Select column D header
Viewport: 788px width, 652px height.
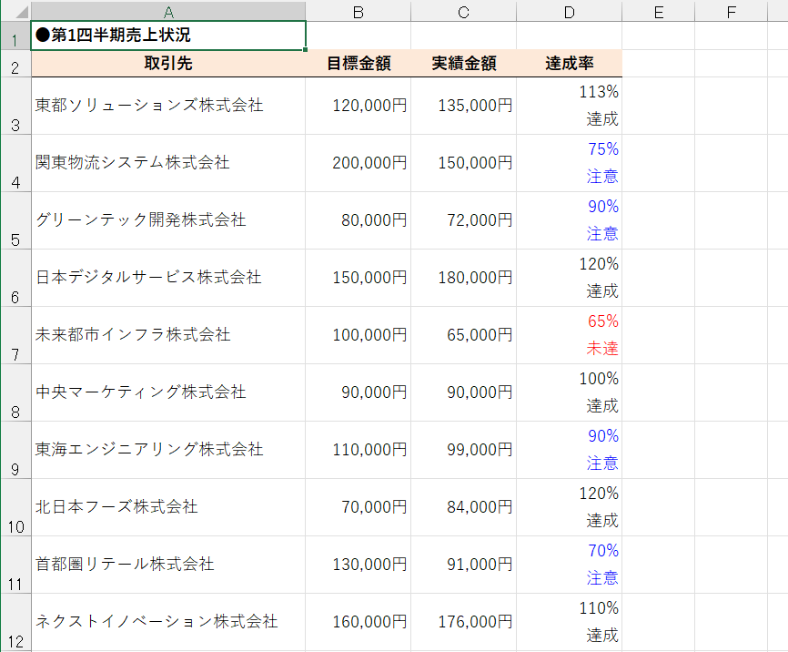click(x=569, y=11)
